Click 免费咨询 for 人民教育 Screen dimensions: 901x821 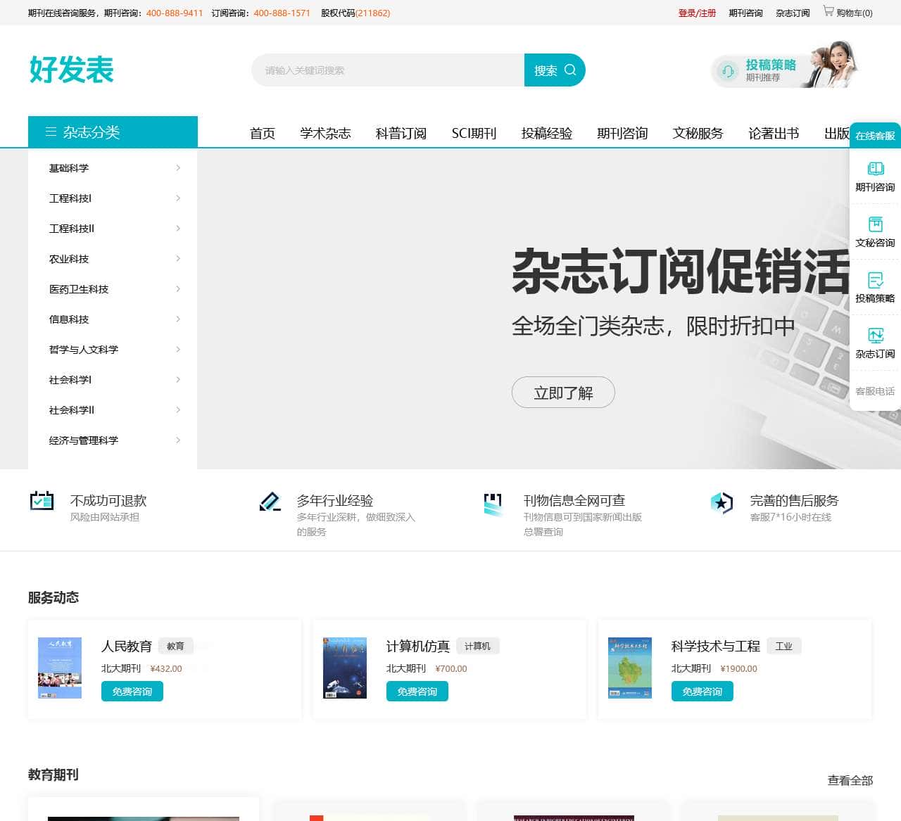pyautogui.click(x=132, y=692)
